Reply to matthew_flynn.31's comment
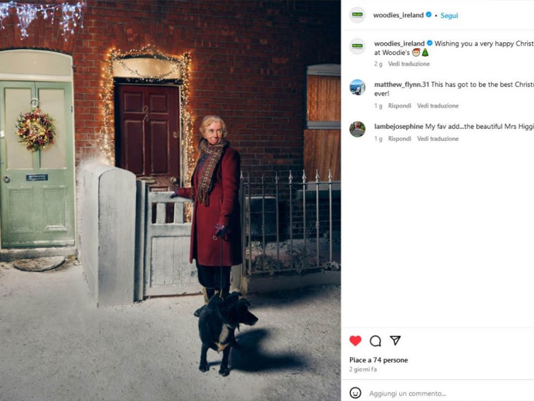 pos(400,106)
